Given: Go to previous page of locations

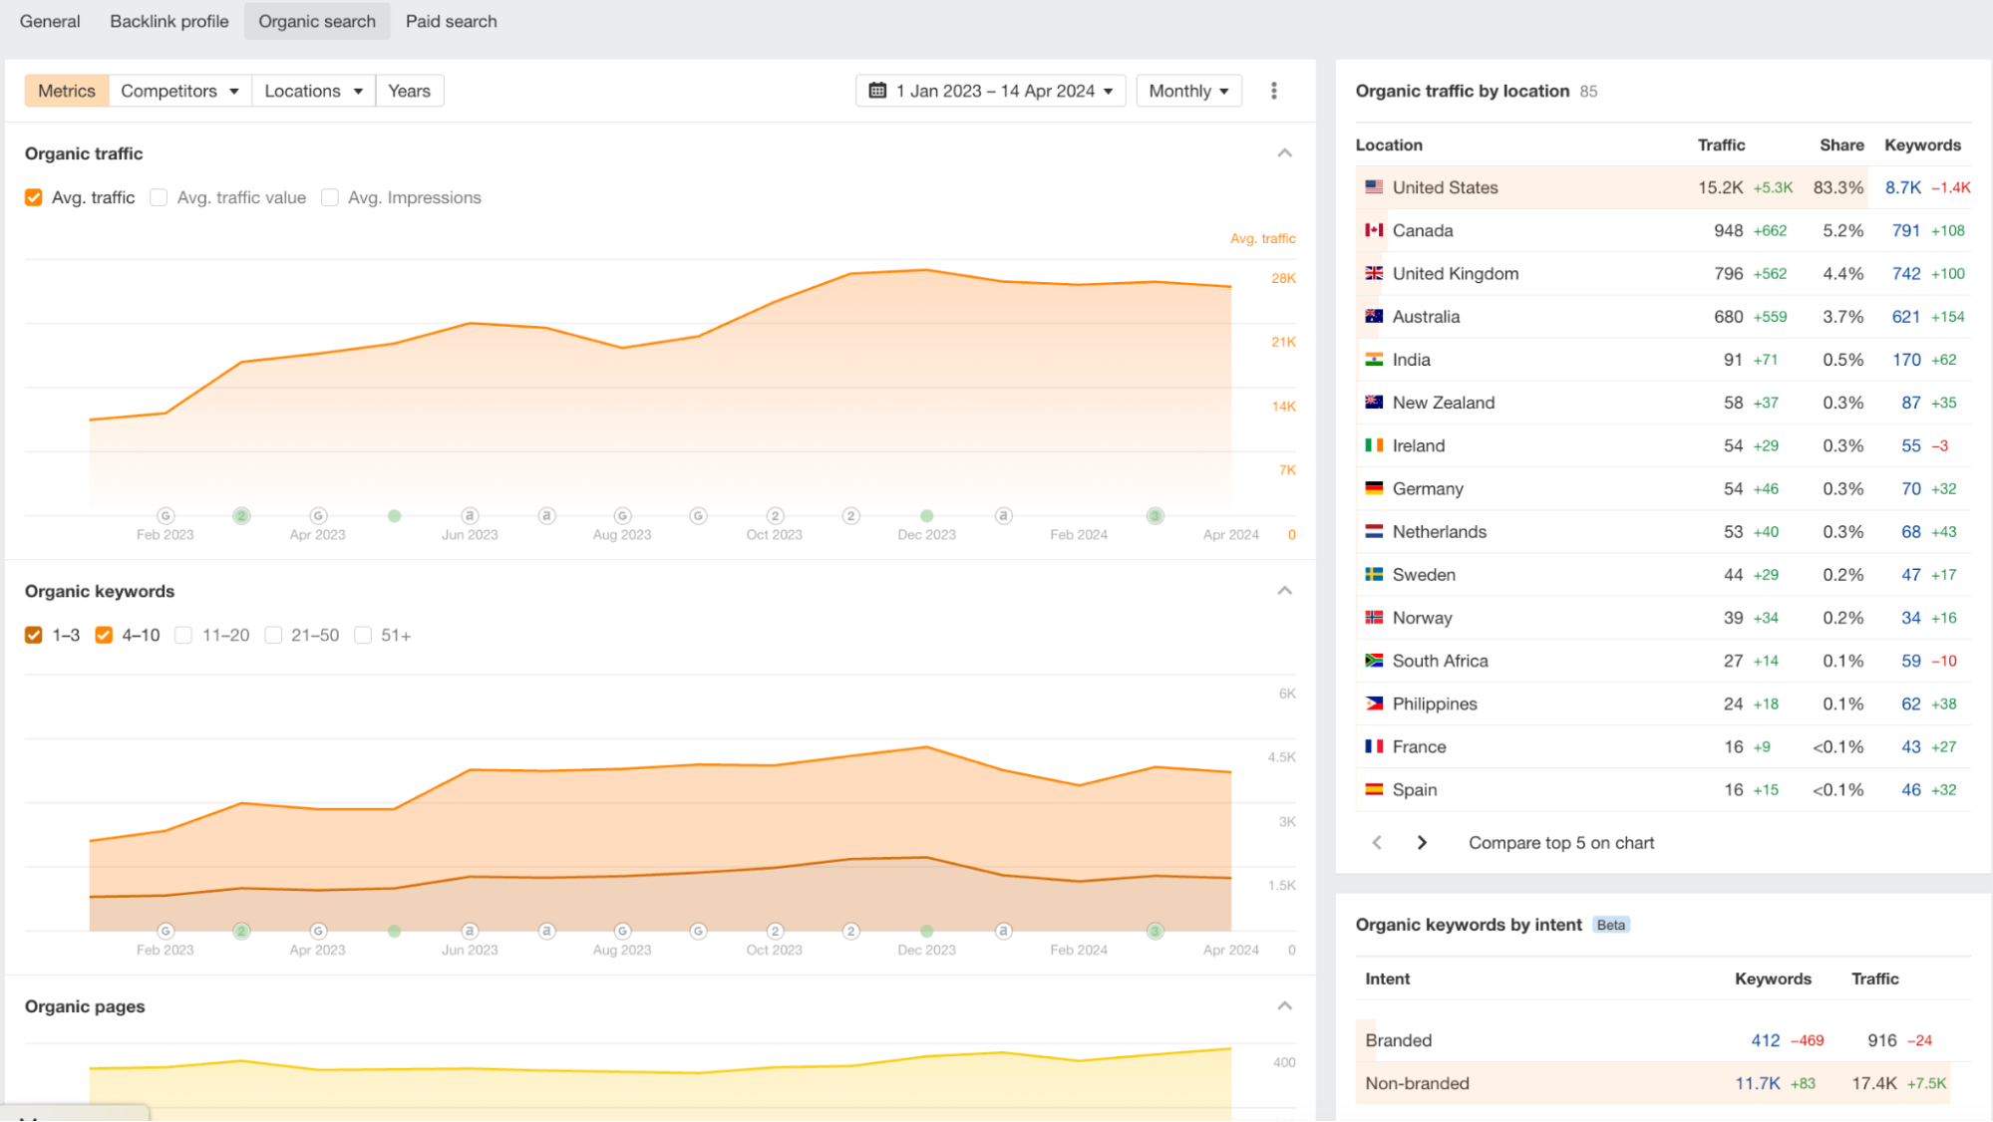Looking at the screenshot, I should click(x=1377, y=843).
